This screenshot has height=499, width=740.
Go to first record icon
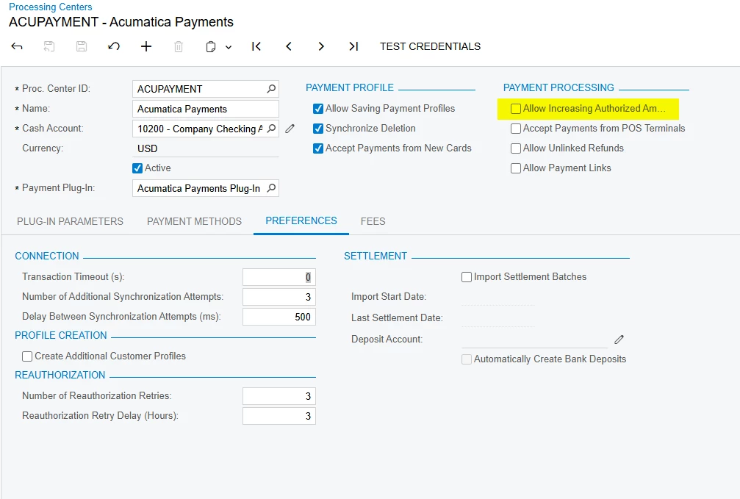[256, 46]
